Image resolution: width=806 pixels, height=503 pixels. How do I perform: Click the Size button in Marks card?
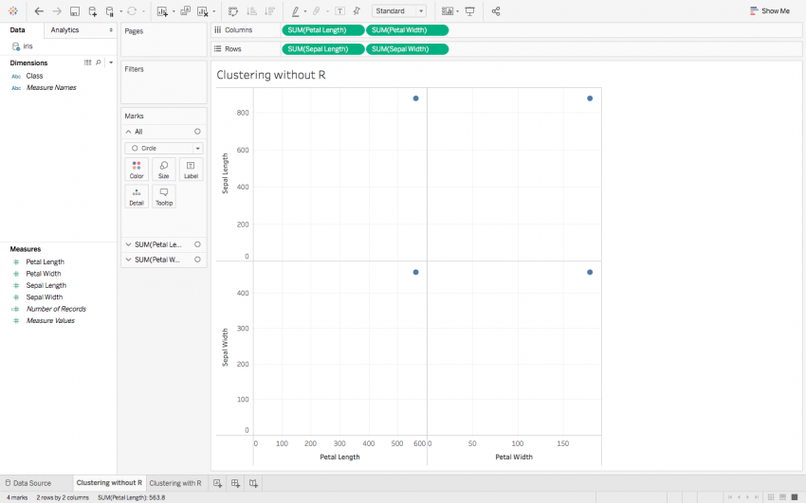163,170
